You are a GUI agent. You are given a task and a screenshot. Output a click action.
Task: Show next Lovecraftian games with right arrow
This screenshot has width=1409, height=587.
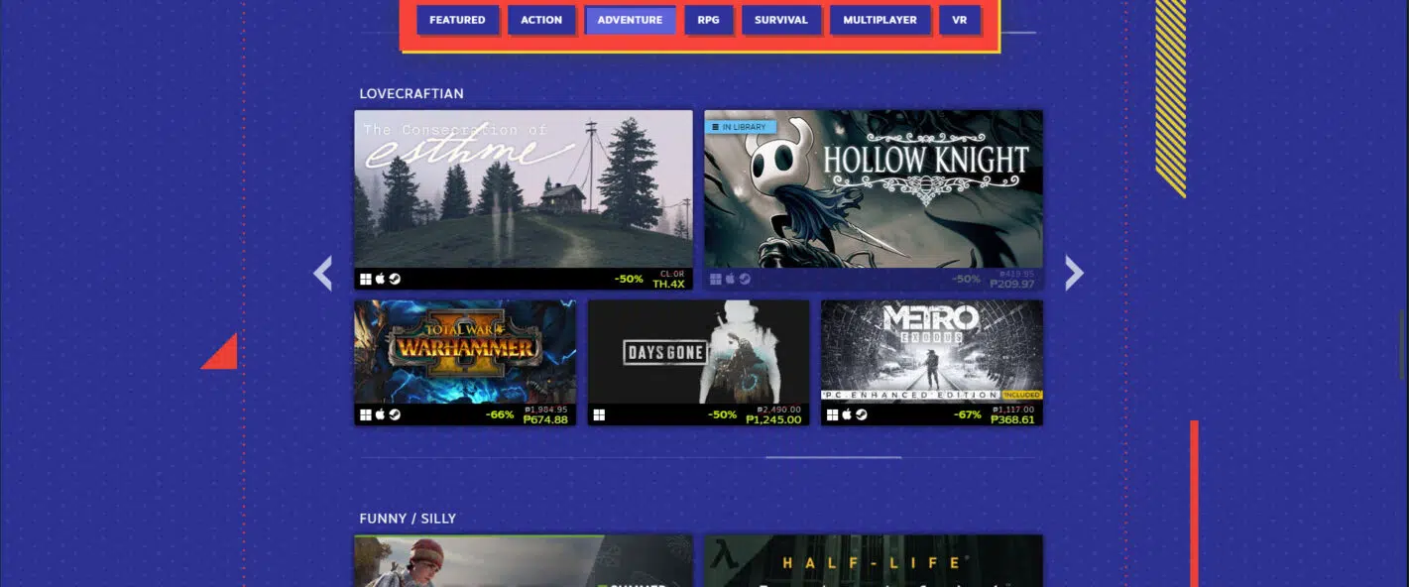(x=1074, y=273)
